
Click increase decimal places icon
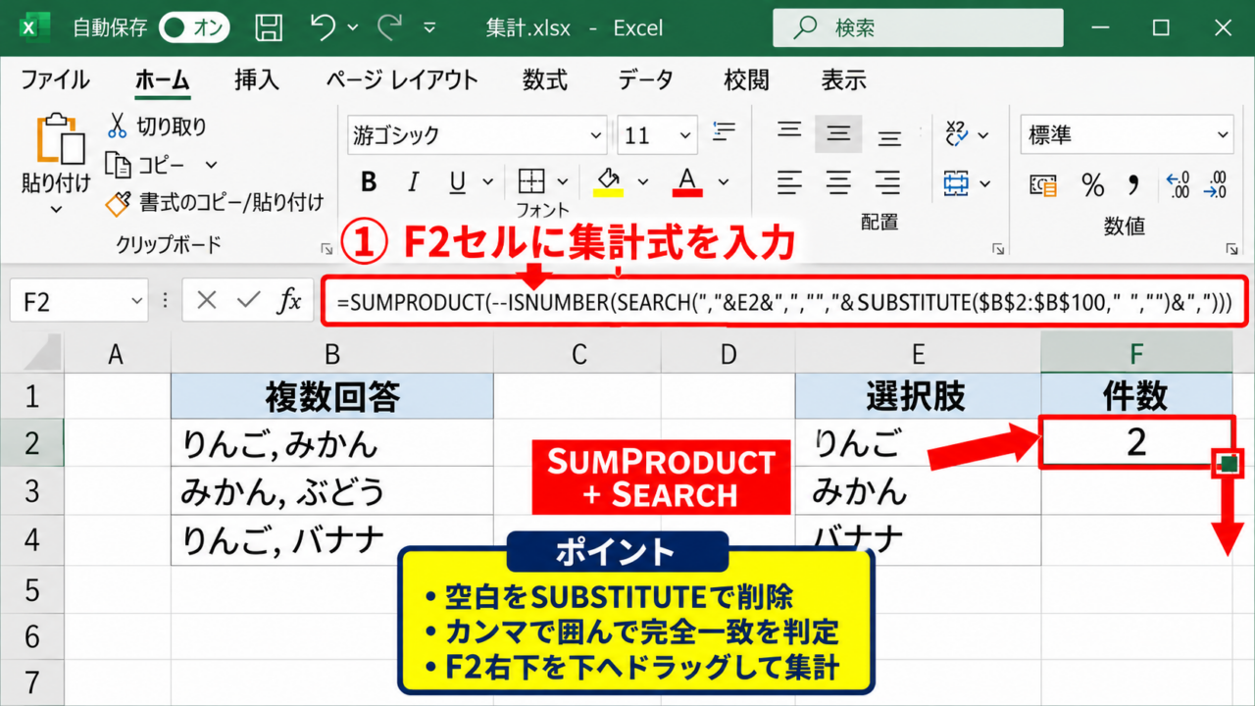(x=1177, y=183)
